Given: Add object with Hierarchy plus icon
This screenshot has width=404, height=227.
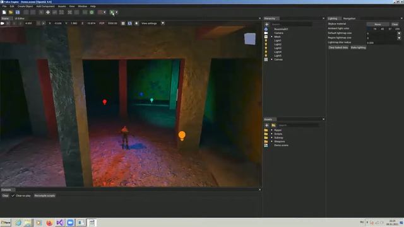Looking at the screenshot, I should [x=266, y=24].
